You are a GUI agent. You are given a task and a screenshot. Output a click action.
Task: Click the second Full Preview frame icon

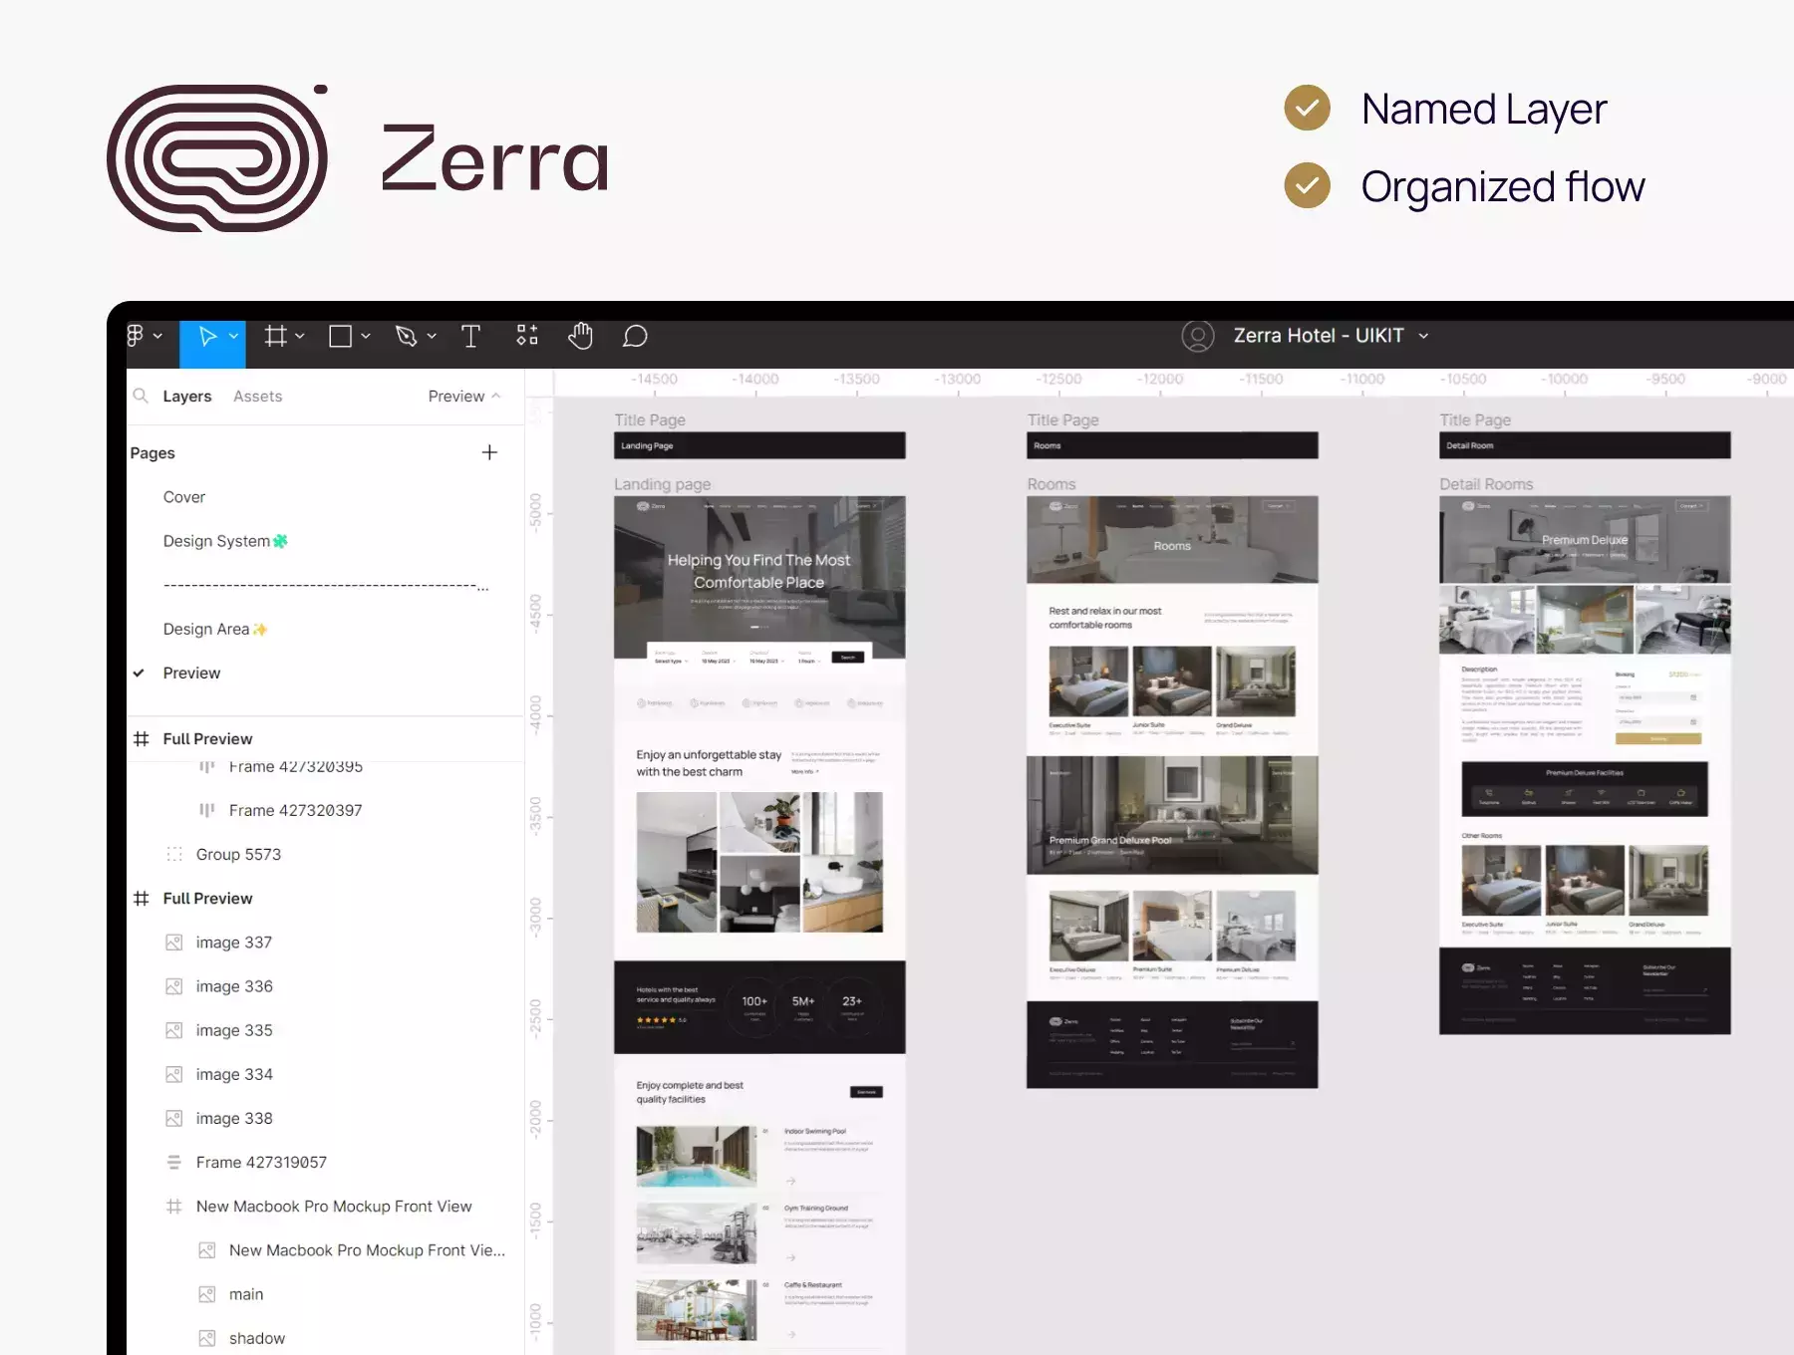142,899
